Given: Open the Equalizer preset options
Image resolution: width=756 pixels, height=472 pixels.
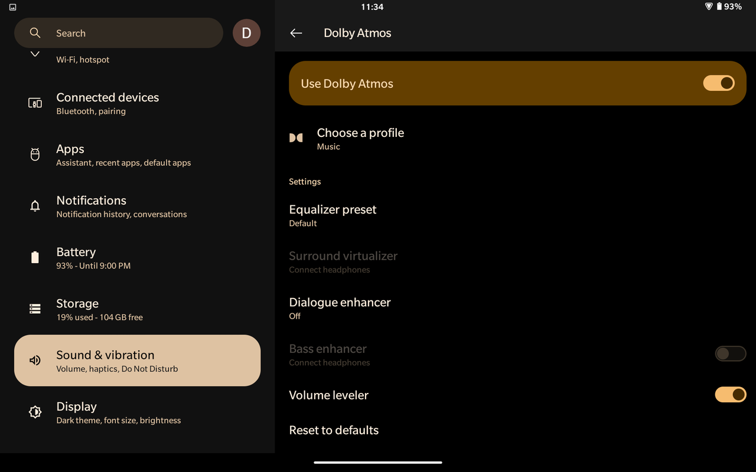Looking at the screenshot, I should pos(333,215).
